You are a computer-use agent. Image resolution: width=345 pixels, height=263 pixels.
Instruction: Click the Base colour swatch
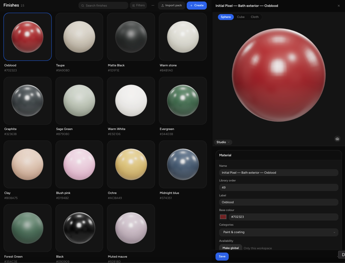tap(223, 217)
